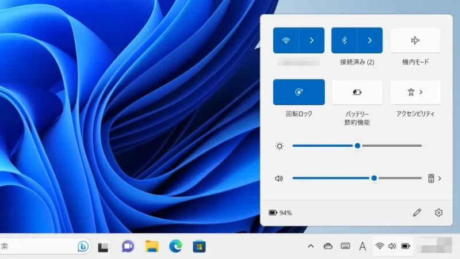
Task: Expand the Wi-Fi networks list arrow
Action: [312, 40]
